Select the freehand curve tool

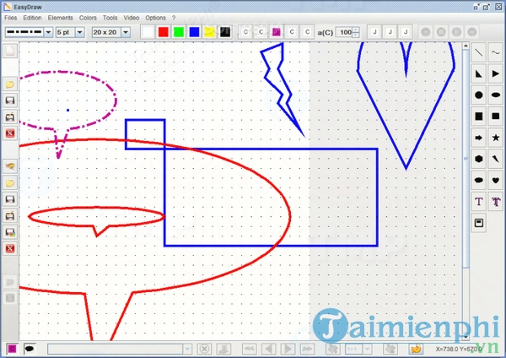tap(496, 52)
